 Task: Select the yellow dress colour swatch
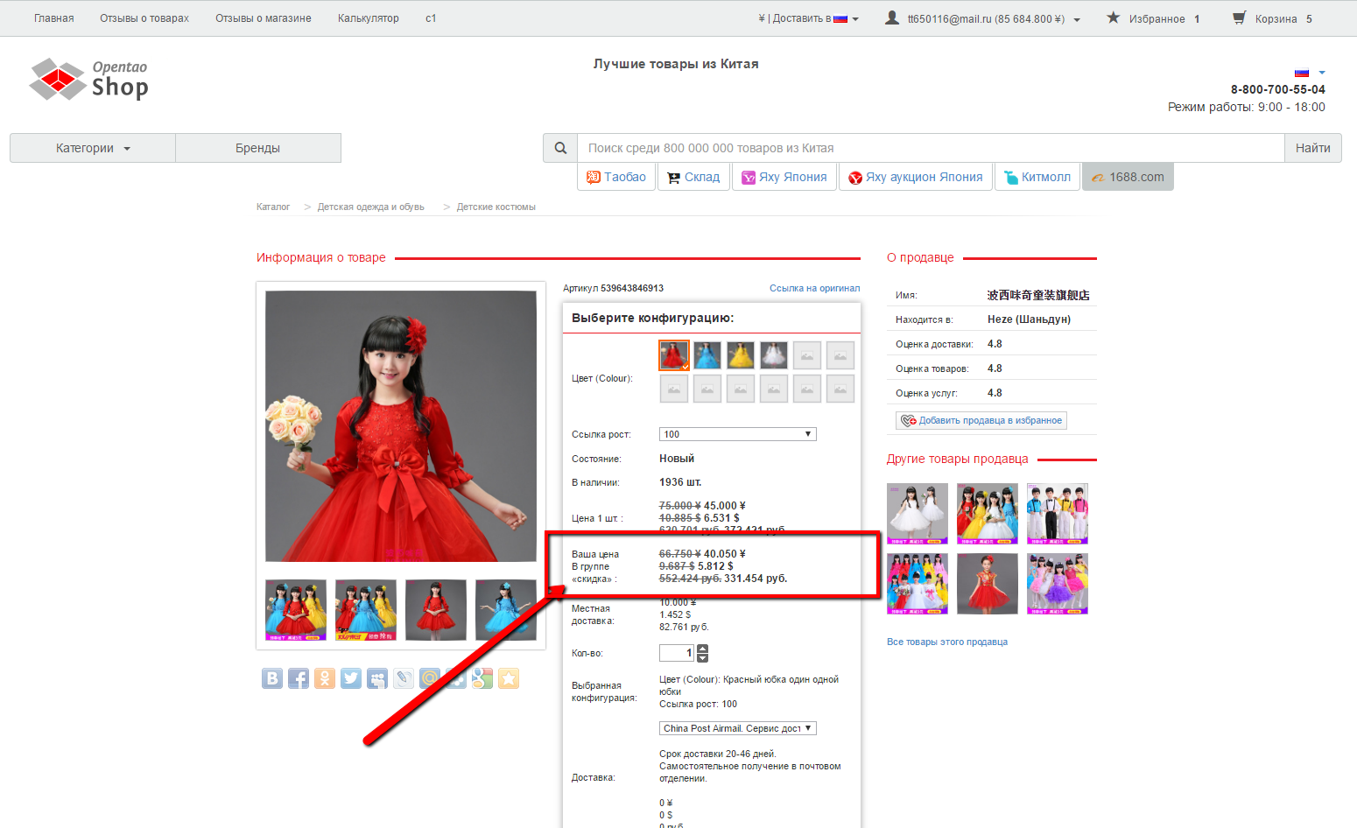(741, 355)
